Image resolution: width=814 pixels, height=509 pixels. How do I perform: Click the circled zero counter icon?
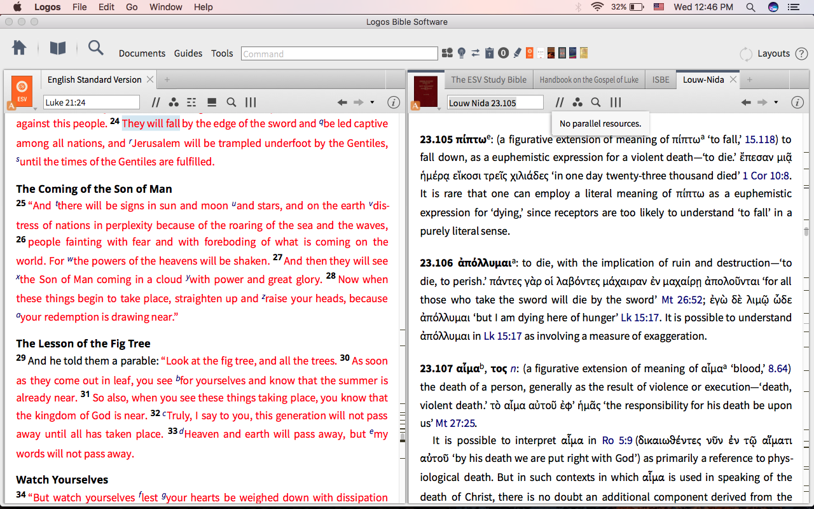[503, 53]
